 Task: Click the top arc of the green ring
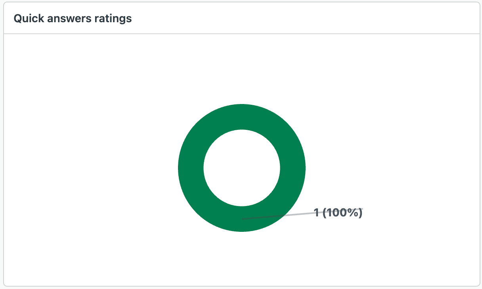[x=242, y=117]
